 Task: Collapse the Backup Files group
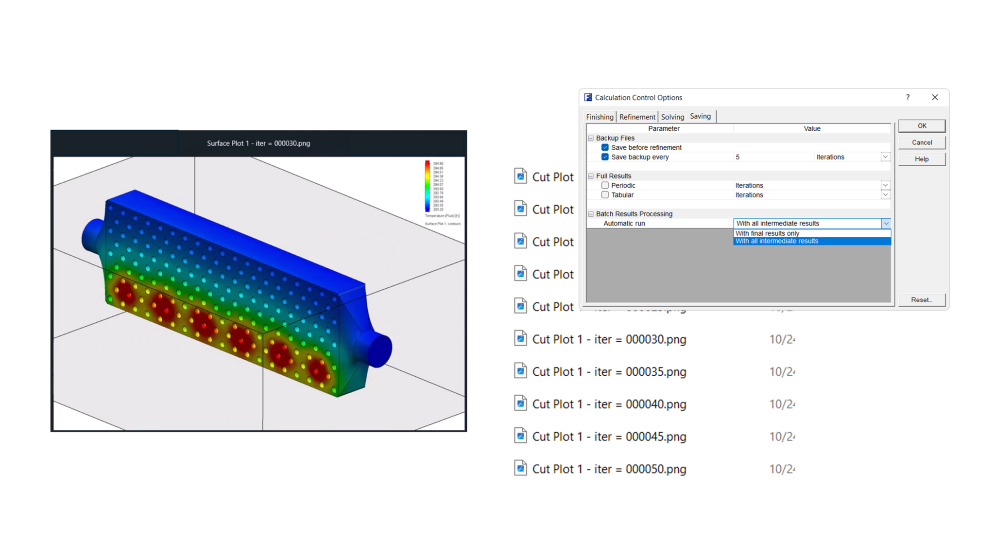pos(591,138)
